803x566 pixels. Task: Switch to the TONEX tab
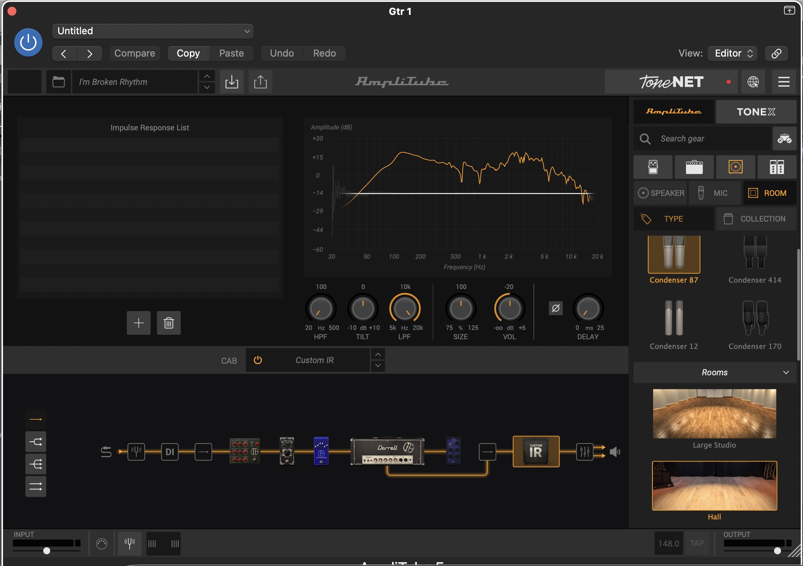pyautogui.click(x=756, y=112)
